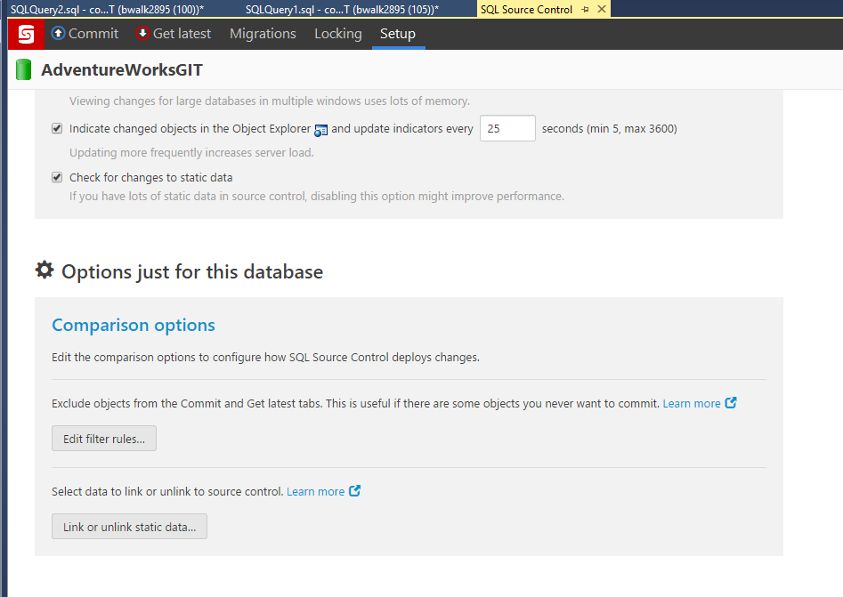Image resolution: width=843 pixels, height=597 pixels.
Task: Click Link or unlink static data button
Action: [130, 527]
